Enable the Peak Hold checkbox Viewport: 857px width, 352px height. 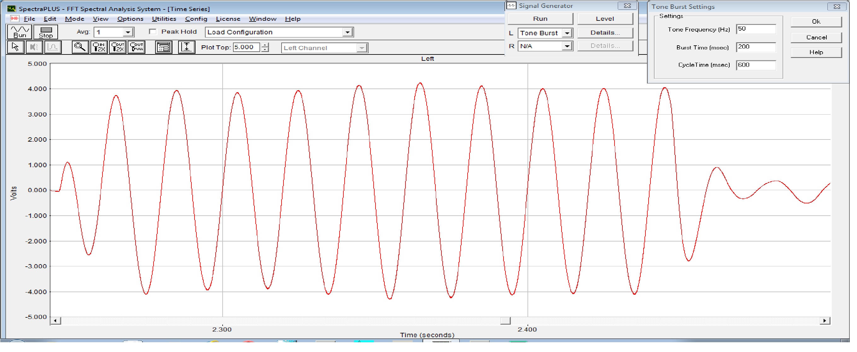click(x=153, y=32)
